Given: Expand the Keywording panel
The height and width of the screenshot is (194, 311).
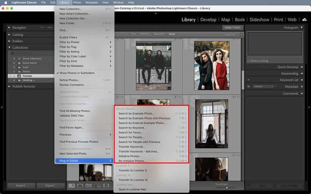Looking at the screenshot, I should pyautogui.click(x=301, y=74).
